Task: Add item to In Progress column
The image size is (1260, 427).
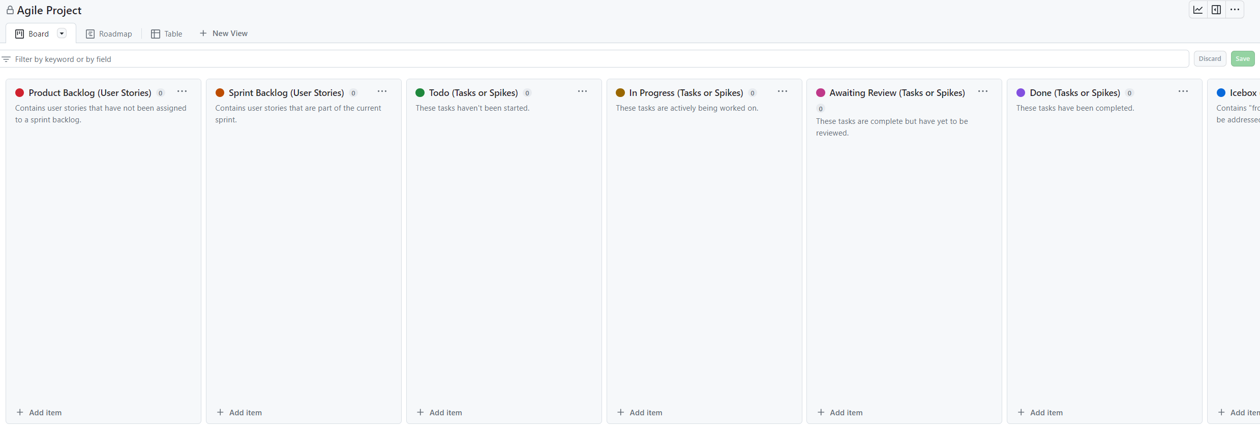Action: click(640, 412)
